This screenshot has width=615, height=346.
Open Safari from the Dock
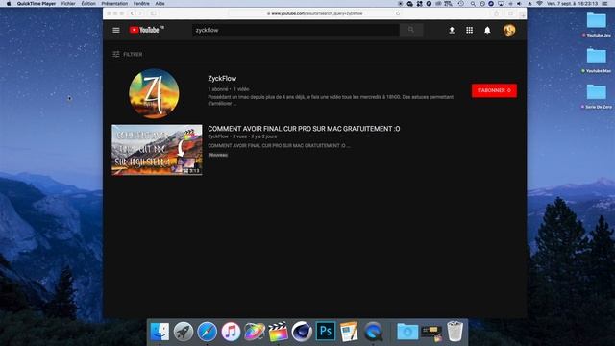click(x=208, y=332)
